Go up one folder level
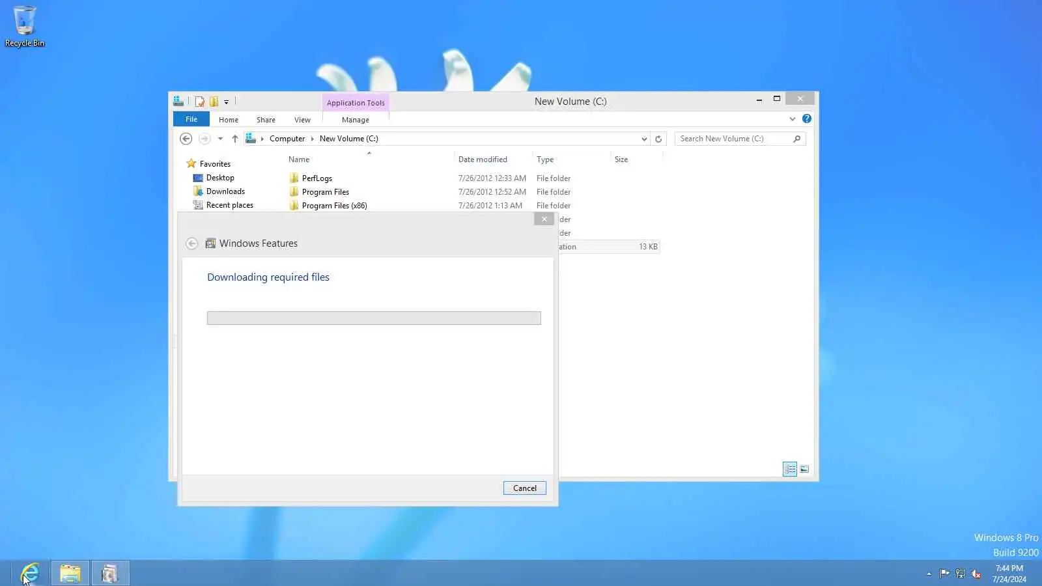The height and width of the screenshot is (586, 1042). [235, 139]
